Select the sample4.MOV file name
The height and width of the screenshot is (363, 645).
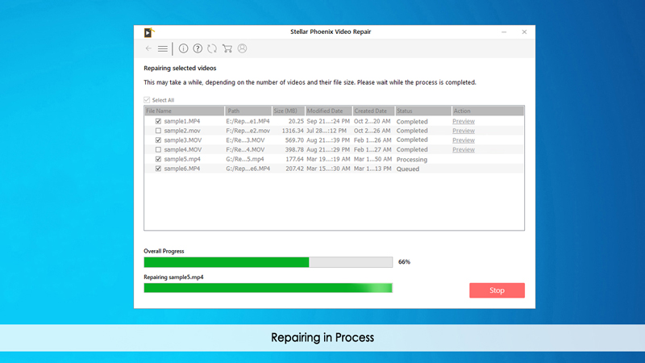(x=183, y=150)
